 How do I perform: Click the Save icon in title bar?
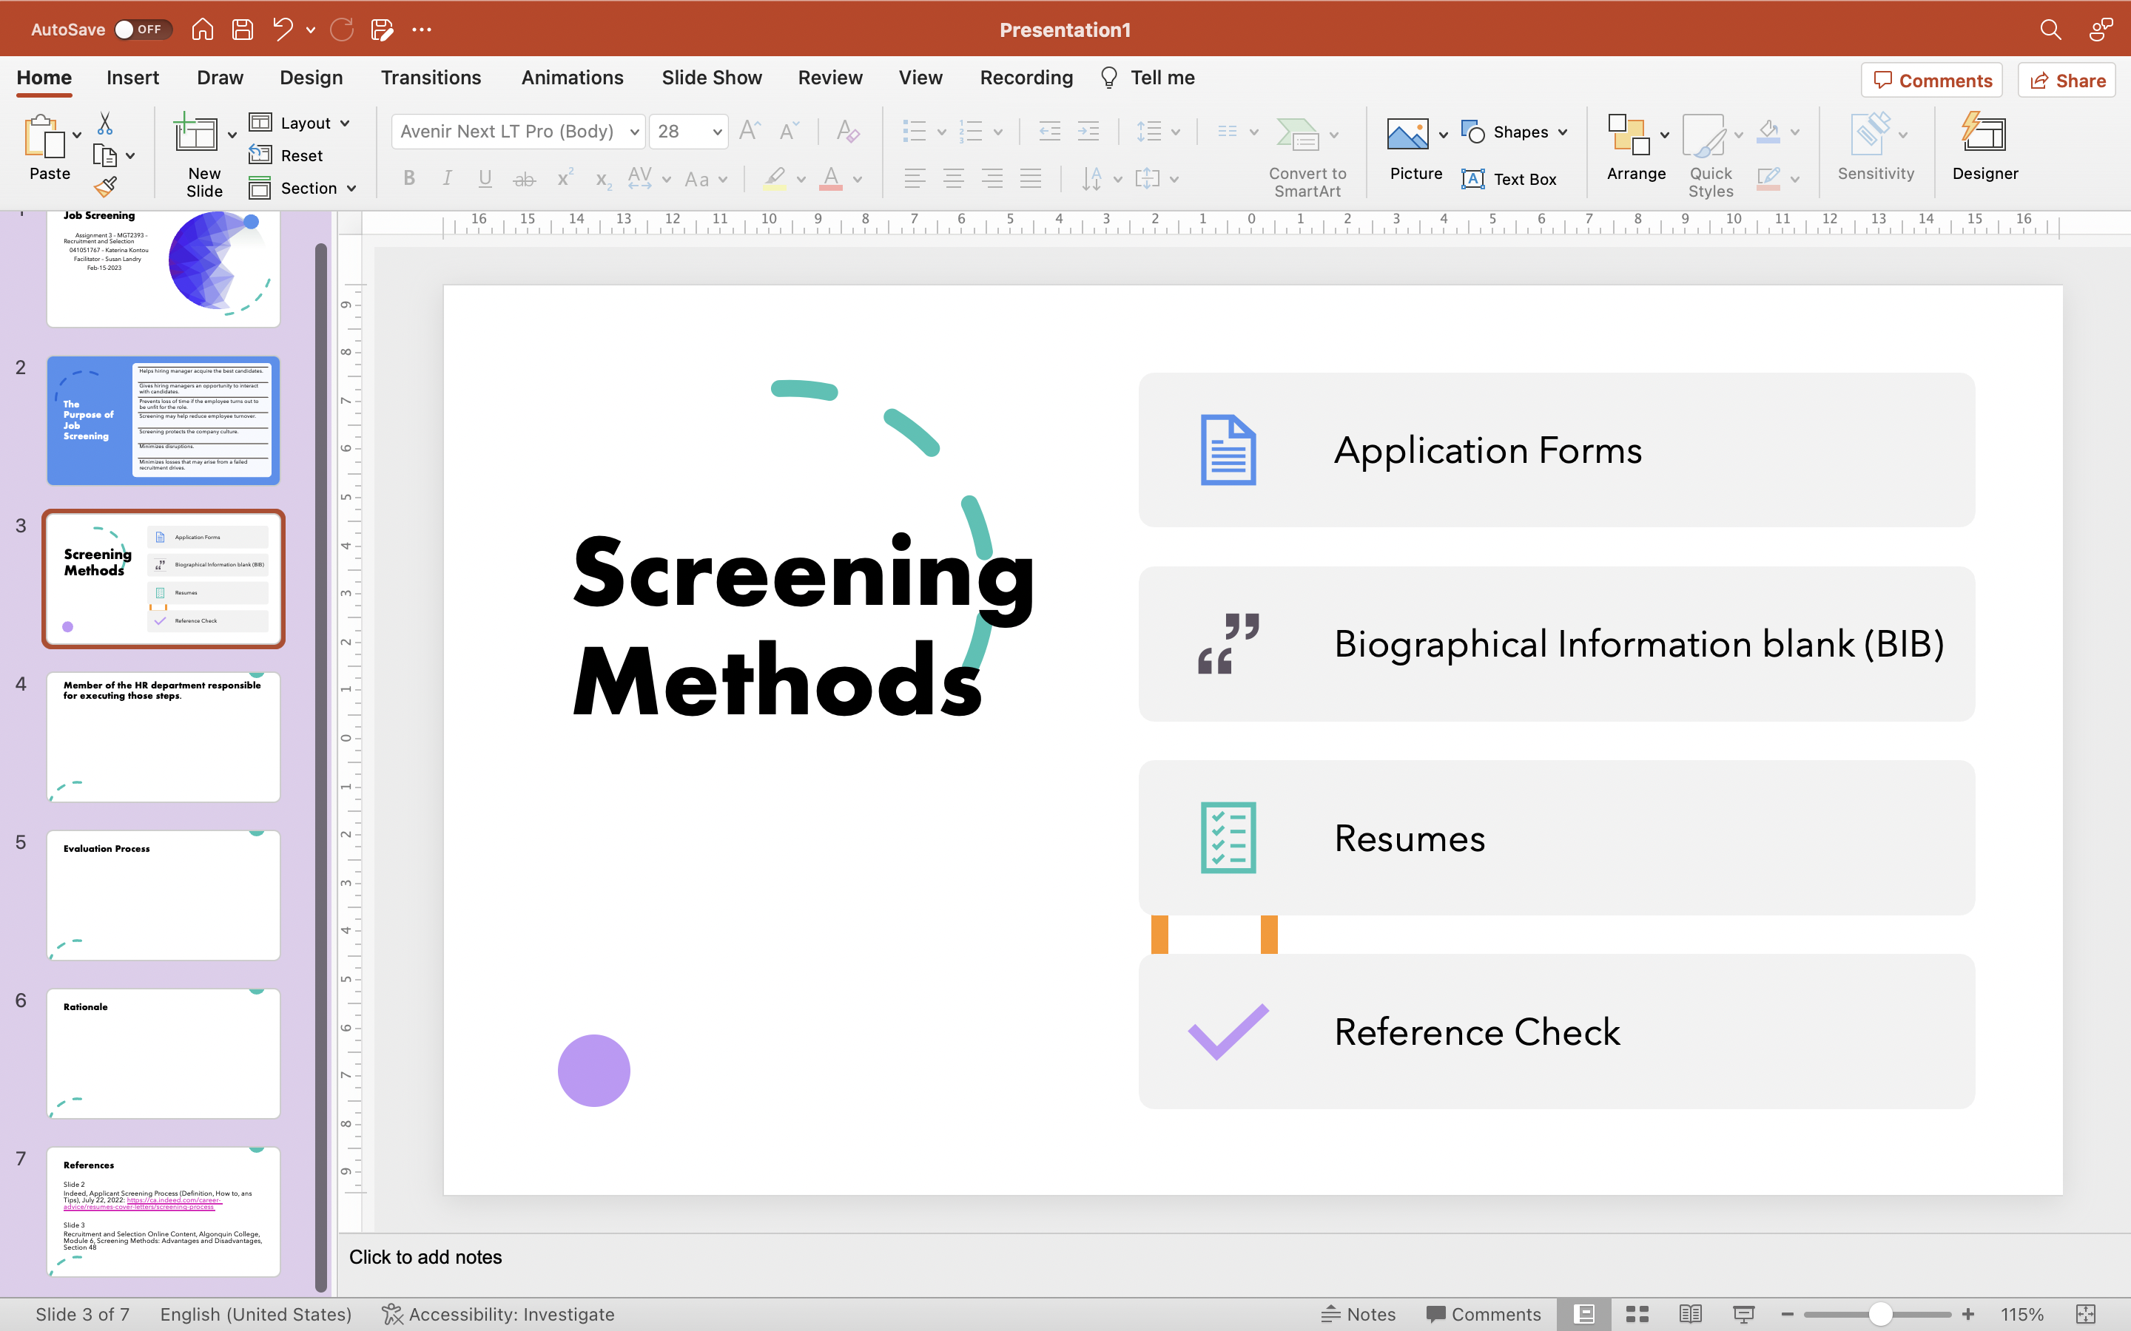coord(242,29)
